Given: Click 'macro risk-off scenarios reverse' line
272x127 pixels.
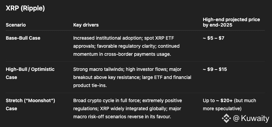Looking at the screenshot, I should pyautogui.click(x=122, y=117).
